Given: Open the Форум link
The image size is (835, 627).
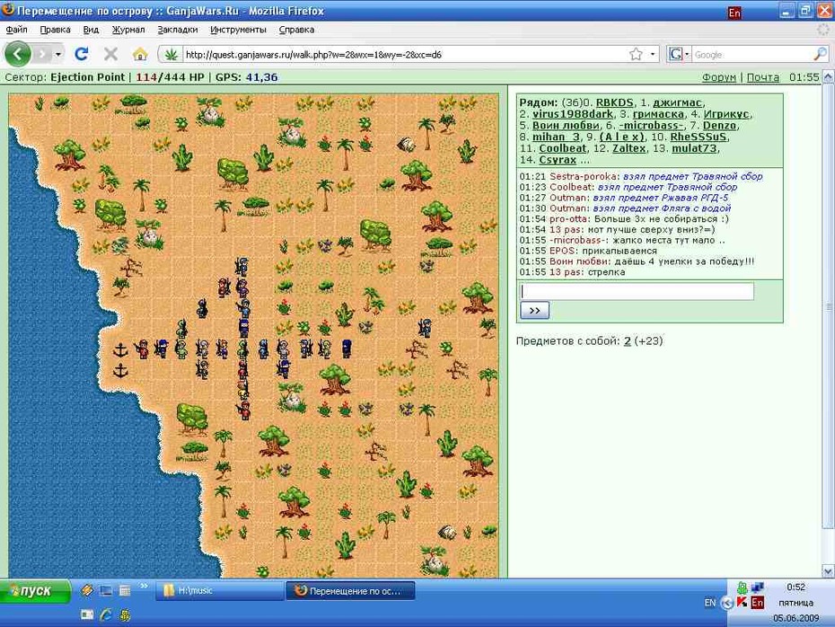Looking at the screenshot, I should point(718,77).
